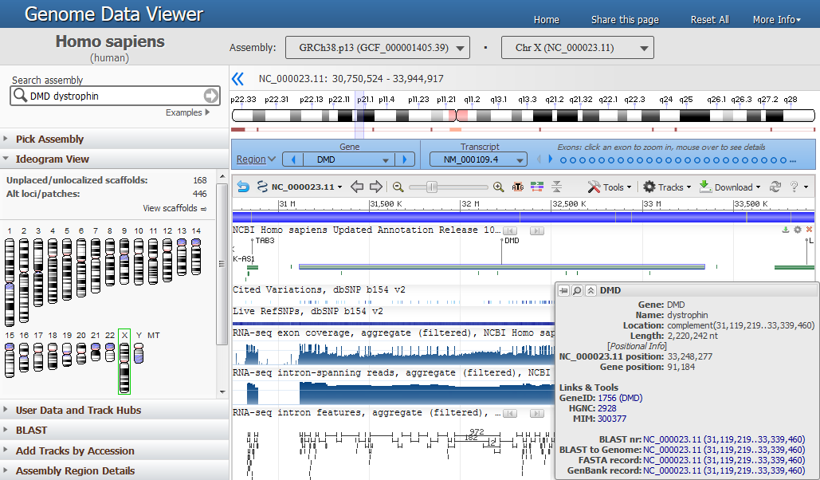Expand the BLAST section
820x480 pixels.
(x=31, y=431)
